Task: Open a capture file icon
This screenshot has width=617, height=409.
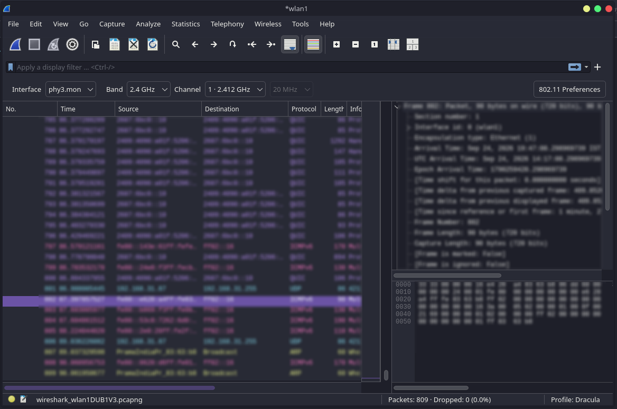Action: (x=95, y=44)
